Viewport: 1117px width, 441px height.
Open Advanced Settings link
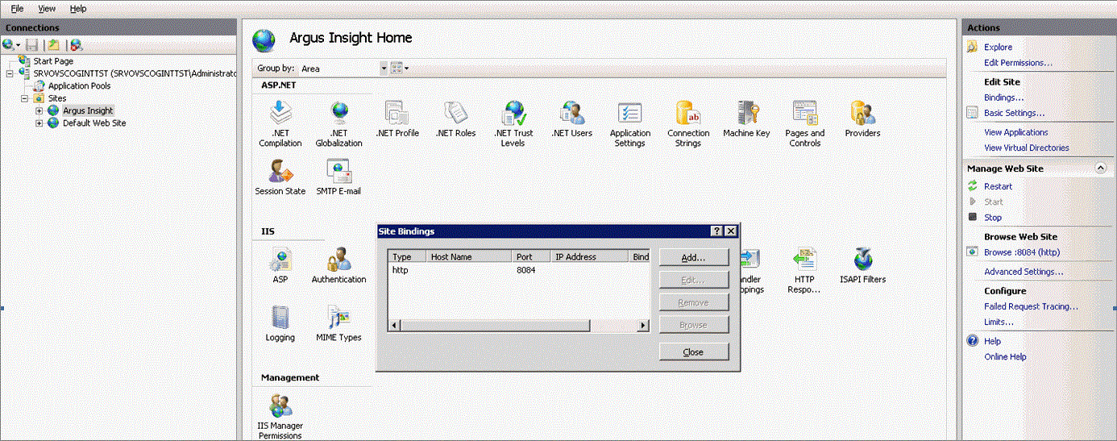click(x=1024, y=272)
